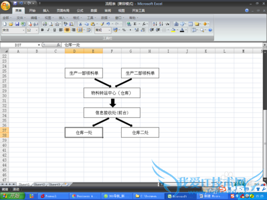Open the 全部 menu dropdown
The height and width of the screenshot is (200, 267).
click(x=7, y=18)
